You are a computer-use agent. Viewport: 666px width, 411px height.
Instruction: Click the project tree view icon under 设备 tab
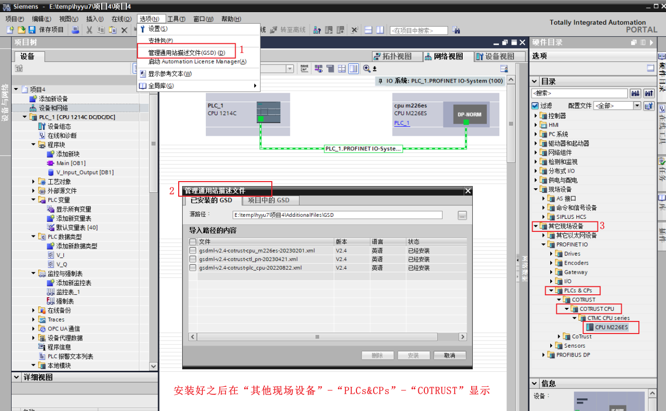pos(19,68)
